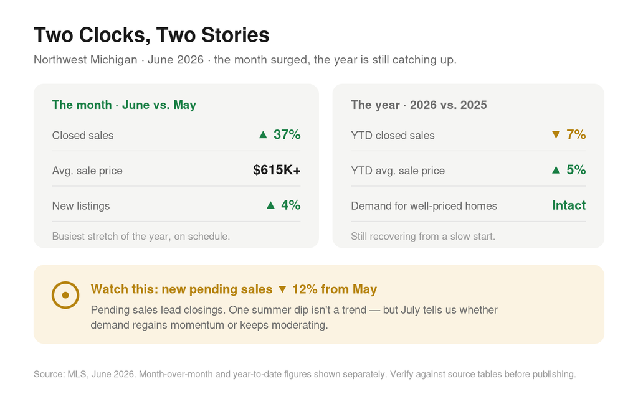Screen dimensions: 638x394
Task: Click the year 2026 vs. 2025 heading
Action: [x=419, y=105]
